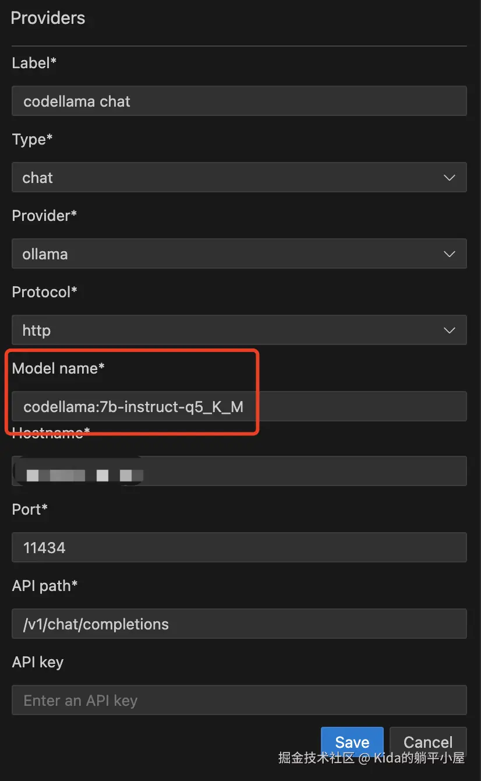The height and width of the screenshot is (781, 481).
Task: Click the "Providers" heading text
Action: pyautogui.click(x=48, y=18)
